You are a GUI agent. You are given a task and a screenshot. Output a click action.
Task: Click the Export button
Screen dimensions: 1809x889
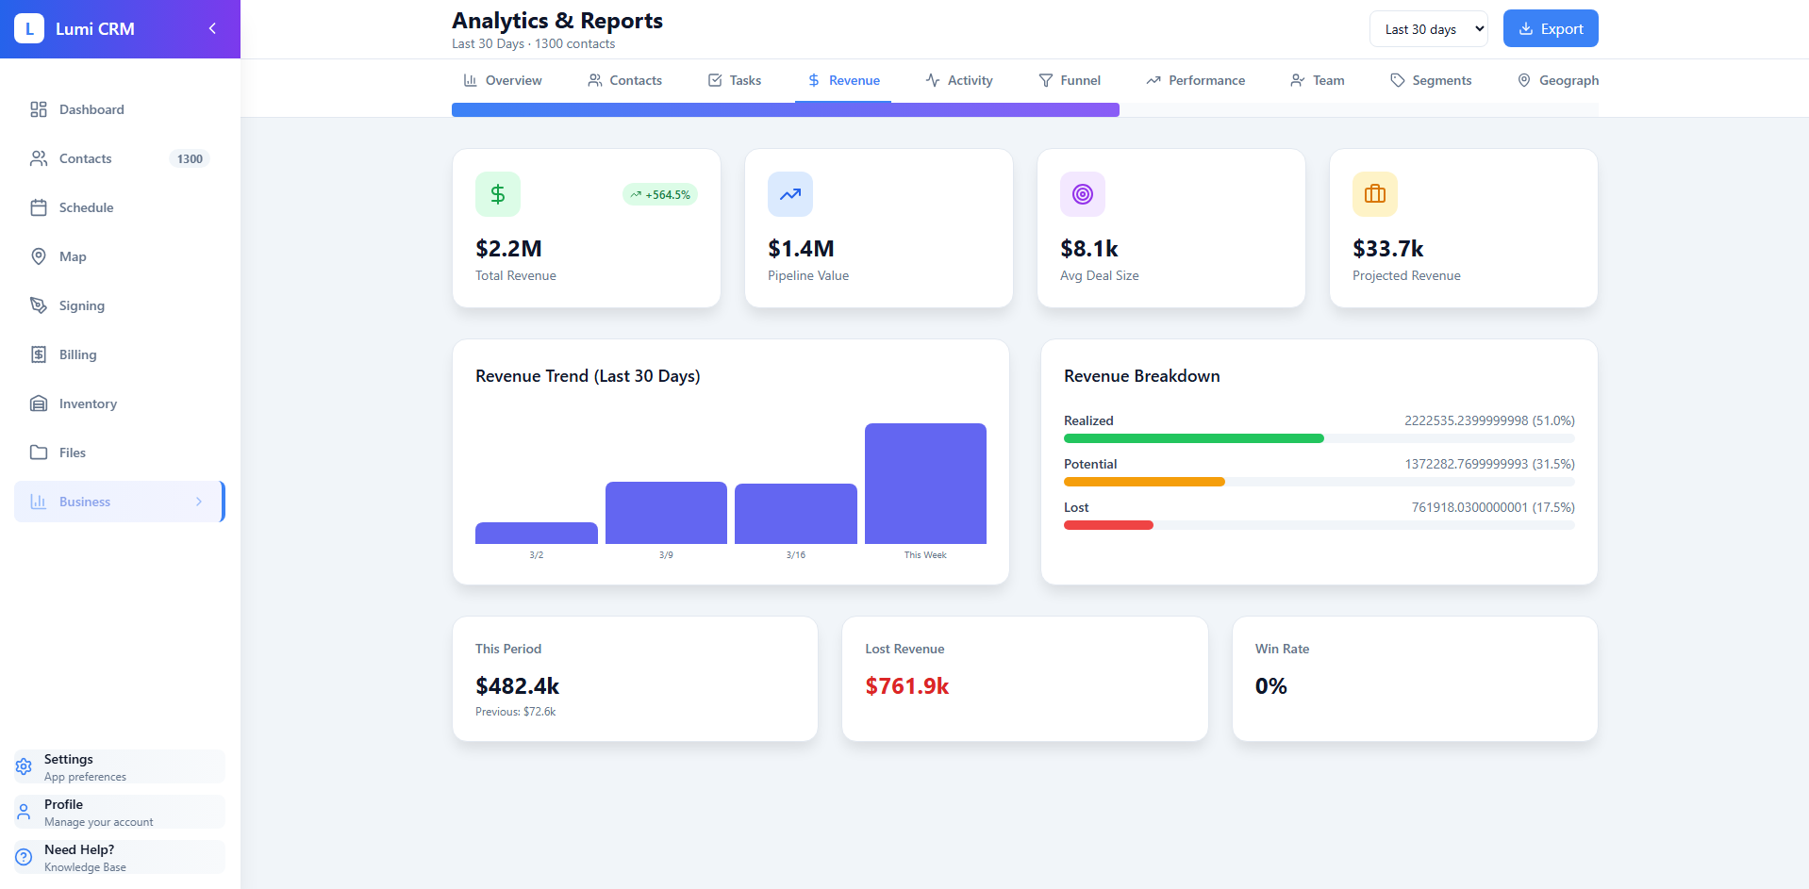coord(1550,28)
